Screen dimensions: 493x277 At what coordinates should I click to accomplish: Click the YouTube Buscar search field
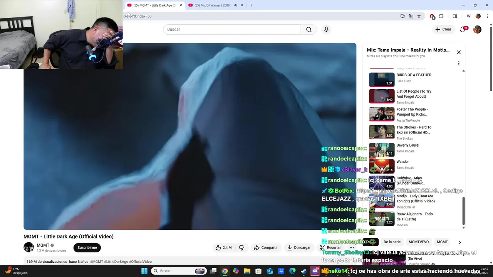pos(232,30)
